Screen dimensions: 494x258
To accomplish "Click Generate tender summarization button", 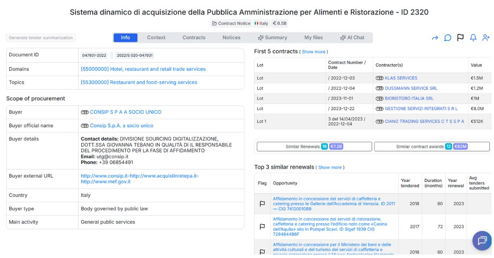I will [x=41, y=38].
